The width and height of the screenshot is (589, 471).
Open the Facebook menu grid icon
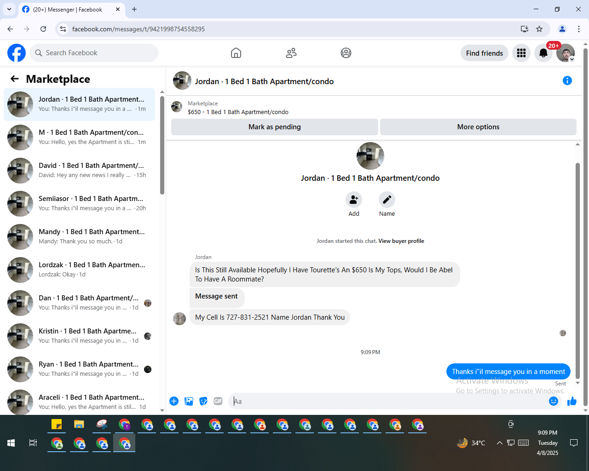point(521,53)
